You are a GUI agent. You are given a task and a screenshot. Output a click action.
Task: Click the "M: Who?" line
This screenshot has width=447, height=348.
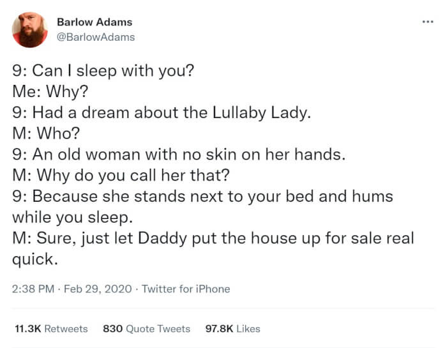click(46, 133)
